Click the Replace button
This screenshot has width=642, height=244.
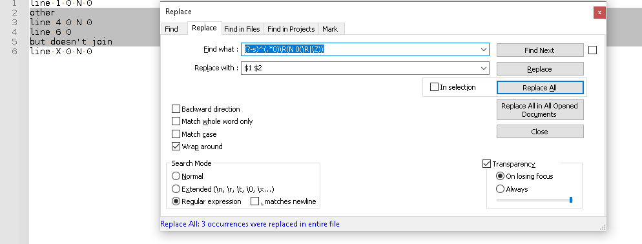click(540, 69)
